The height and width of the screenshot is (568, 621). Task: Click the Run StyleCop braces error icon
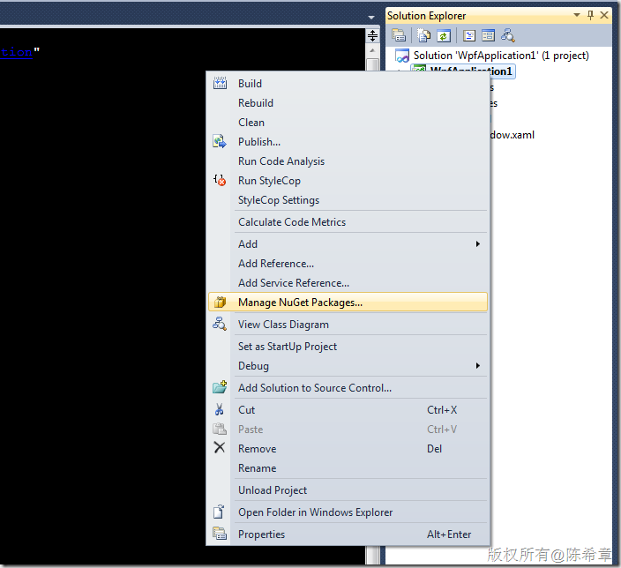220,180
